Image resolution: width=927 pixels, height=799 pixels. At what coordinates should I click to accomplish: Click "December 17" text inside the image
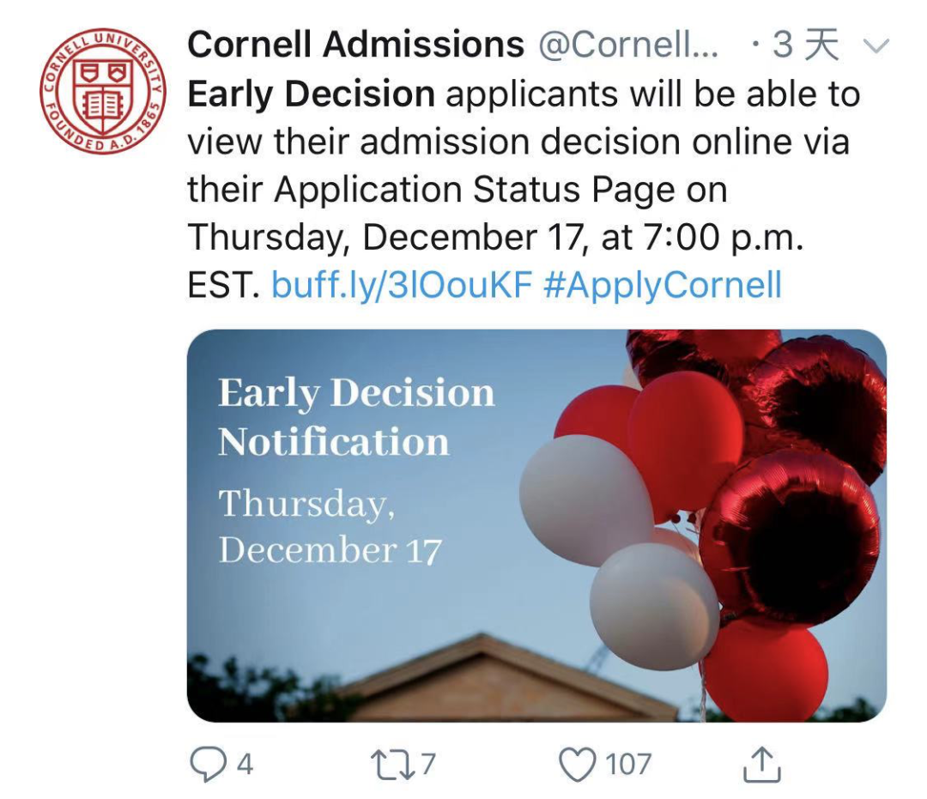330,550
